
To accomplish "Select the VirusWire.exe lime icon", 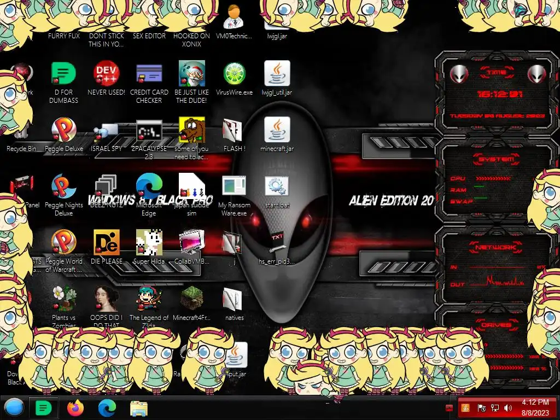I will click(234, 79).
